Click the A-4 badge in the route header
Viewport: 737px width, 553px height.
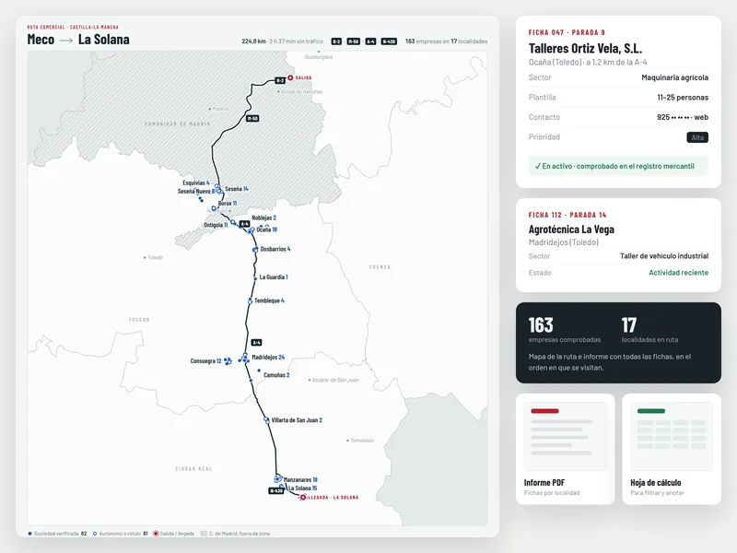pyautogui.click(x=370, y=41)
